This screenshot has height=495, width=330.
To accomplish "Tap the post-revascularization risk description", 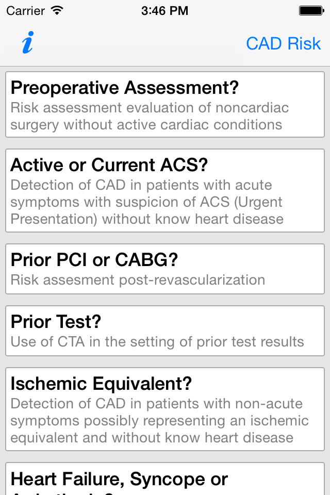I will coord(138,280).
